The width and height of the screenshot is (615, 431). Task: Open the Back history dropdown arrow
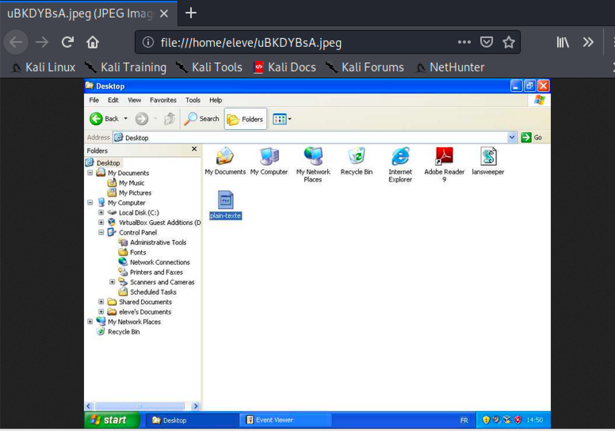126,118
